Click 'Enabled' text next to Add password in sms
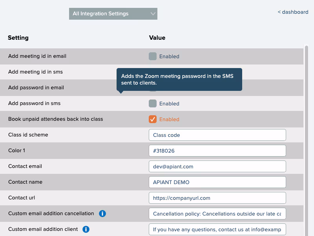This screenshot has height=236, width=314. pyautogui.click(x=169, y=104)
